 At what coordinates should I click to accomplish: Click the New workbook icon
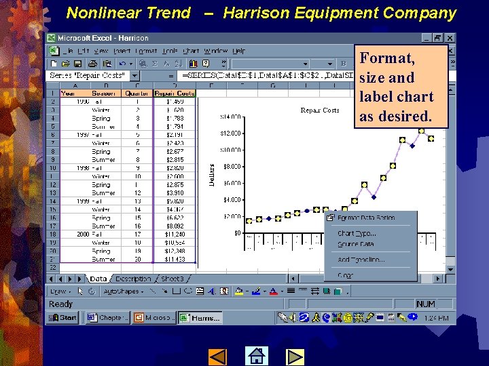pyautogui.click(x=54, y=64)
